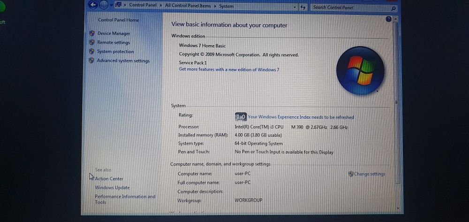
Task: Click the Windows logo image
Action: (x=360, y=70)
